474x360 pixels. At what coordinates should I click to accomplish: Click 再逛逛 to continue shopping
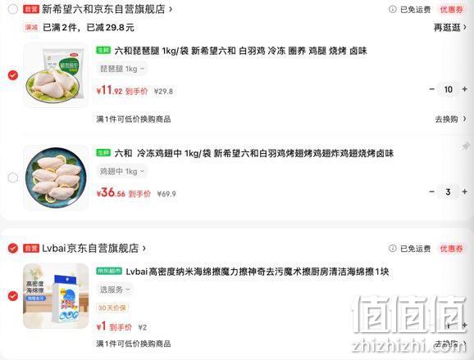click(450, 28)
